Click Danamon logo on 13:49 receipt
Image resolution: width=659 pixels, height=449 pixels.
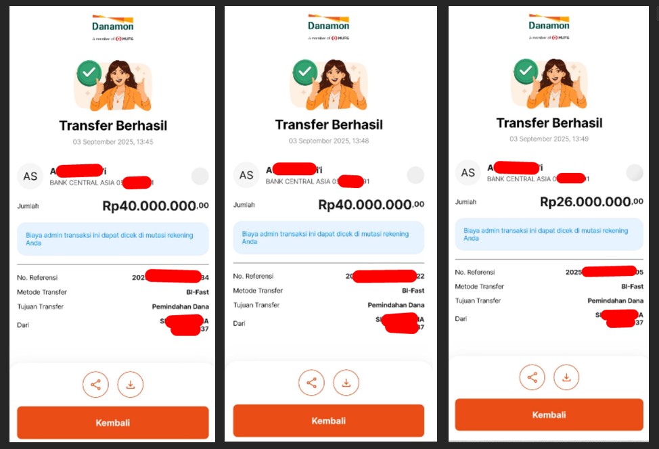549,26
